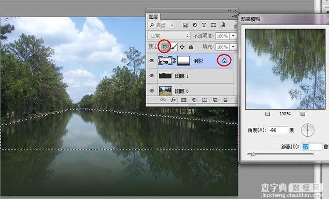Select the 图层 layers panel tab
This screenshot has height=199, width=329.
coord(153,17)
